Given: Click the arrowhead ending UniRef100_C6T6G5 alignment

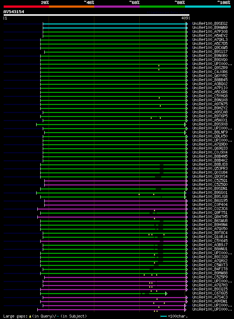Looking at the screenshot, I should pyautogui.click(x=166, y=293).
